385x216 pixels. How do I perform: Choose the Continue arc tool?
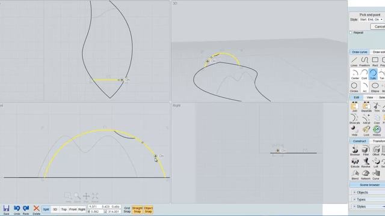[364, 74]
